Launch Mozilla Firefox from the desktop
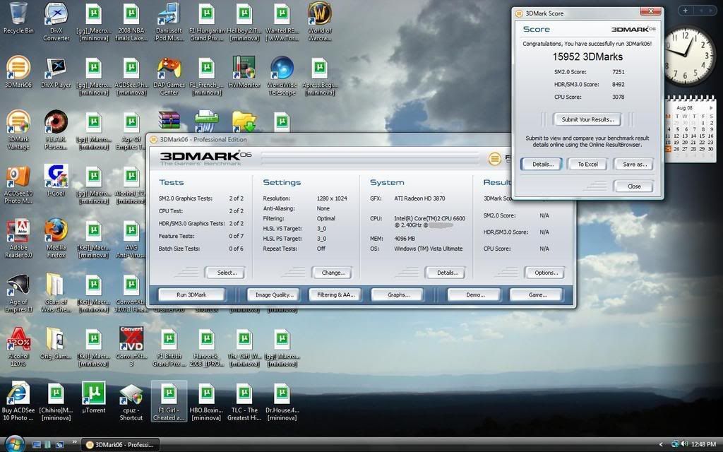The image size is (723, 452). tap(56, 239)
